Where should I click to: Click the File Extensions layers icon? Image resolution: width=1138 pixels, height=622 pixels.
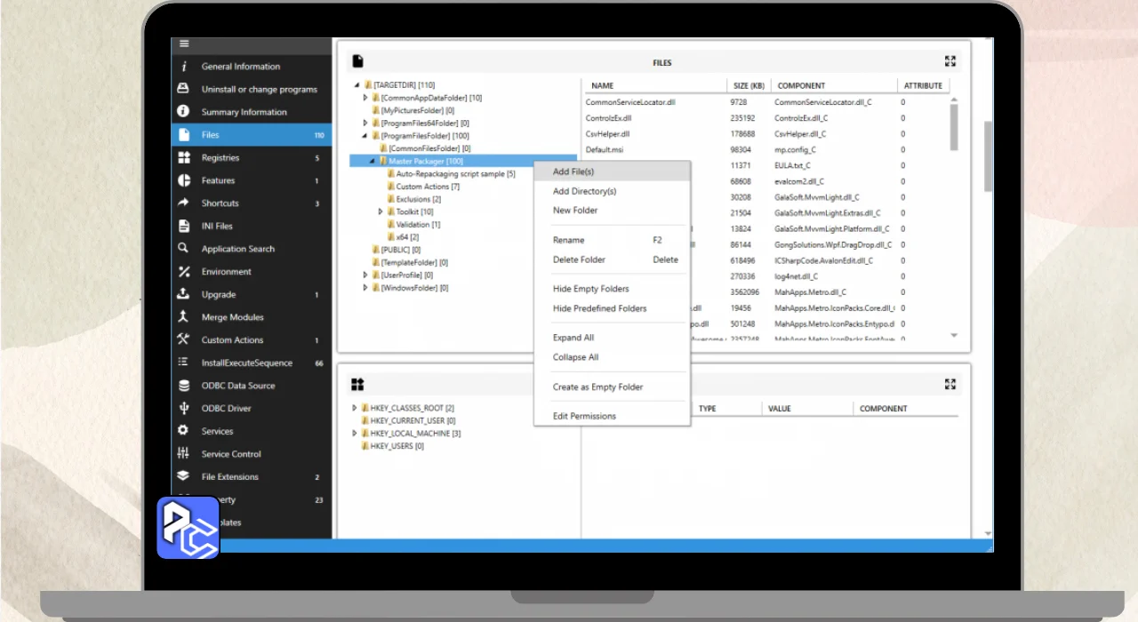(x=184, y=476)
